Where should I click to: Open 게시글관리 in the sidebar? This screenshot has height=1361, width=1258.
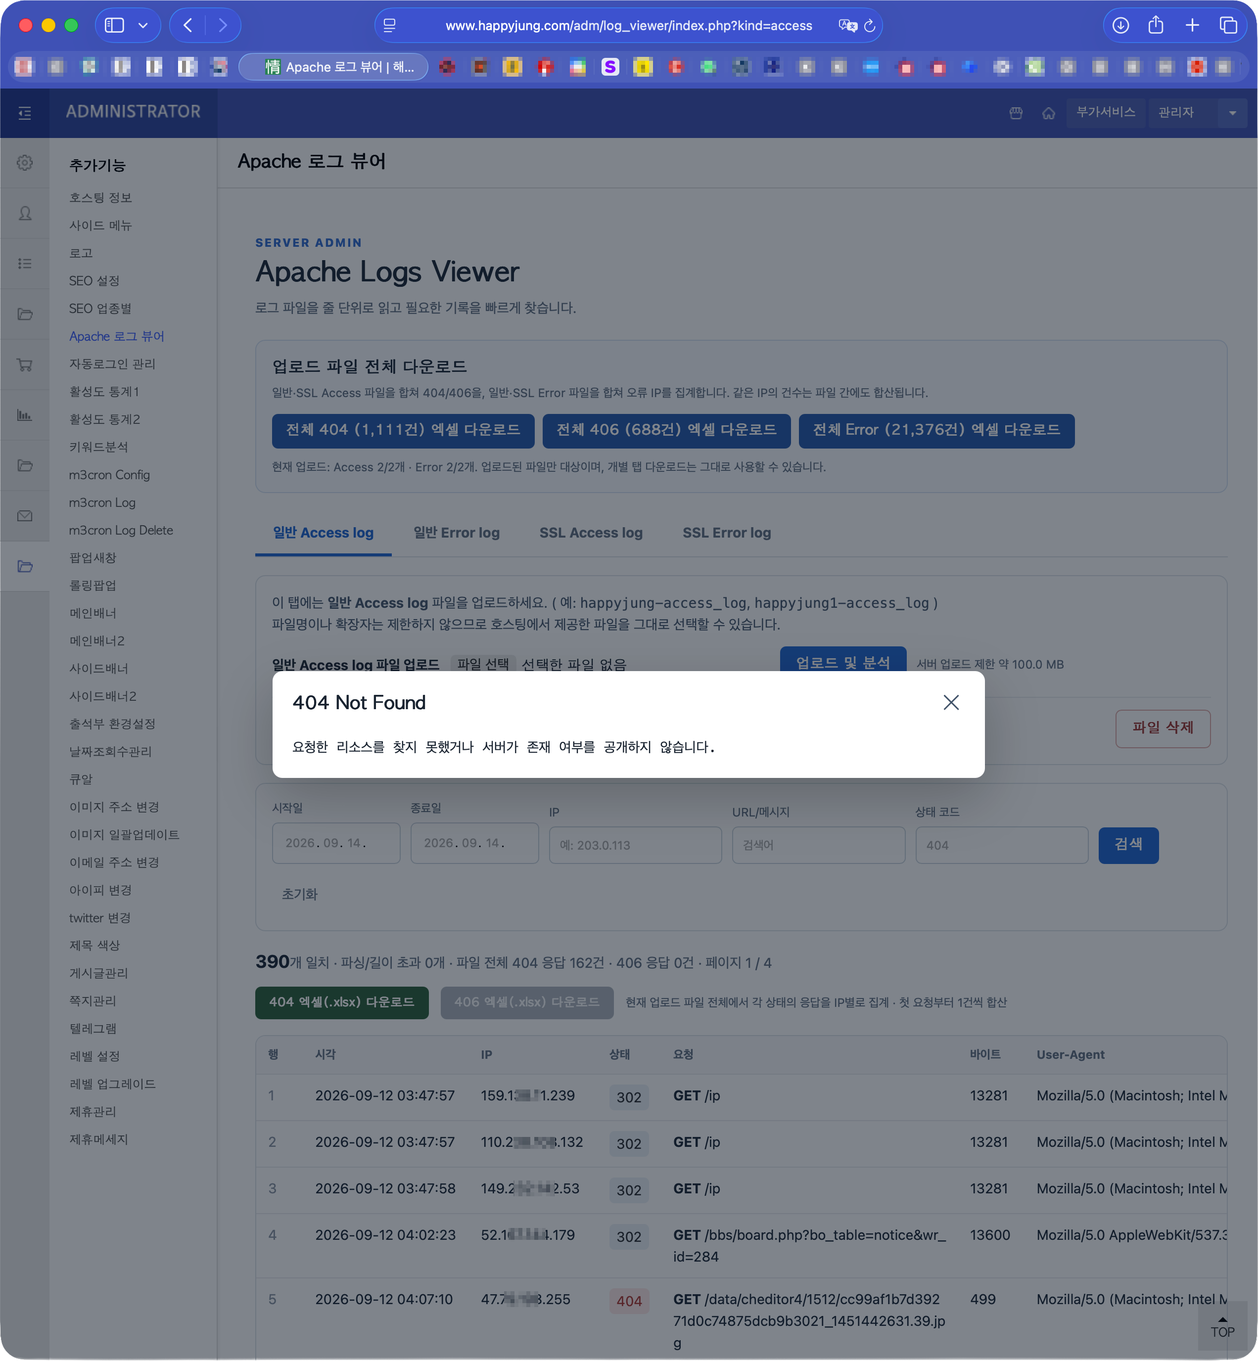(99, 973)
